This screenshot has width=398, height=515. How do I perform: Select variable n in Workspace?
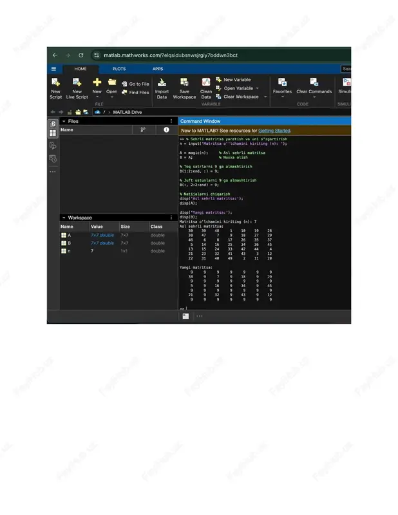pos(118,251)
